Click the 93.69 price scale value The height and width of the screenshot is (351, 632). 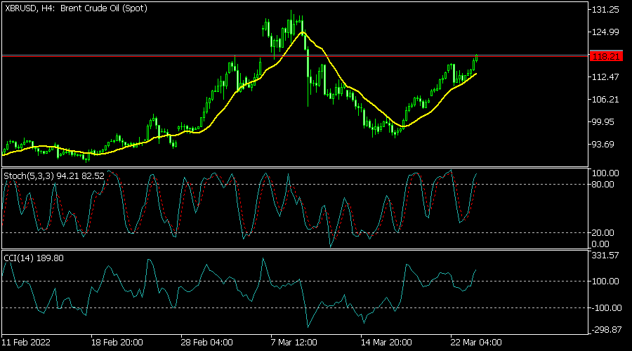coord(603,145)
